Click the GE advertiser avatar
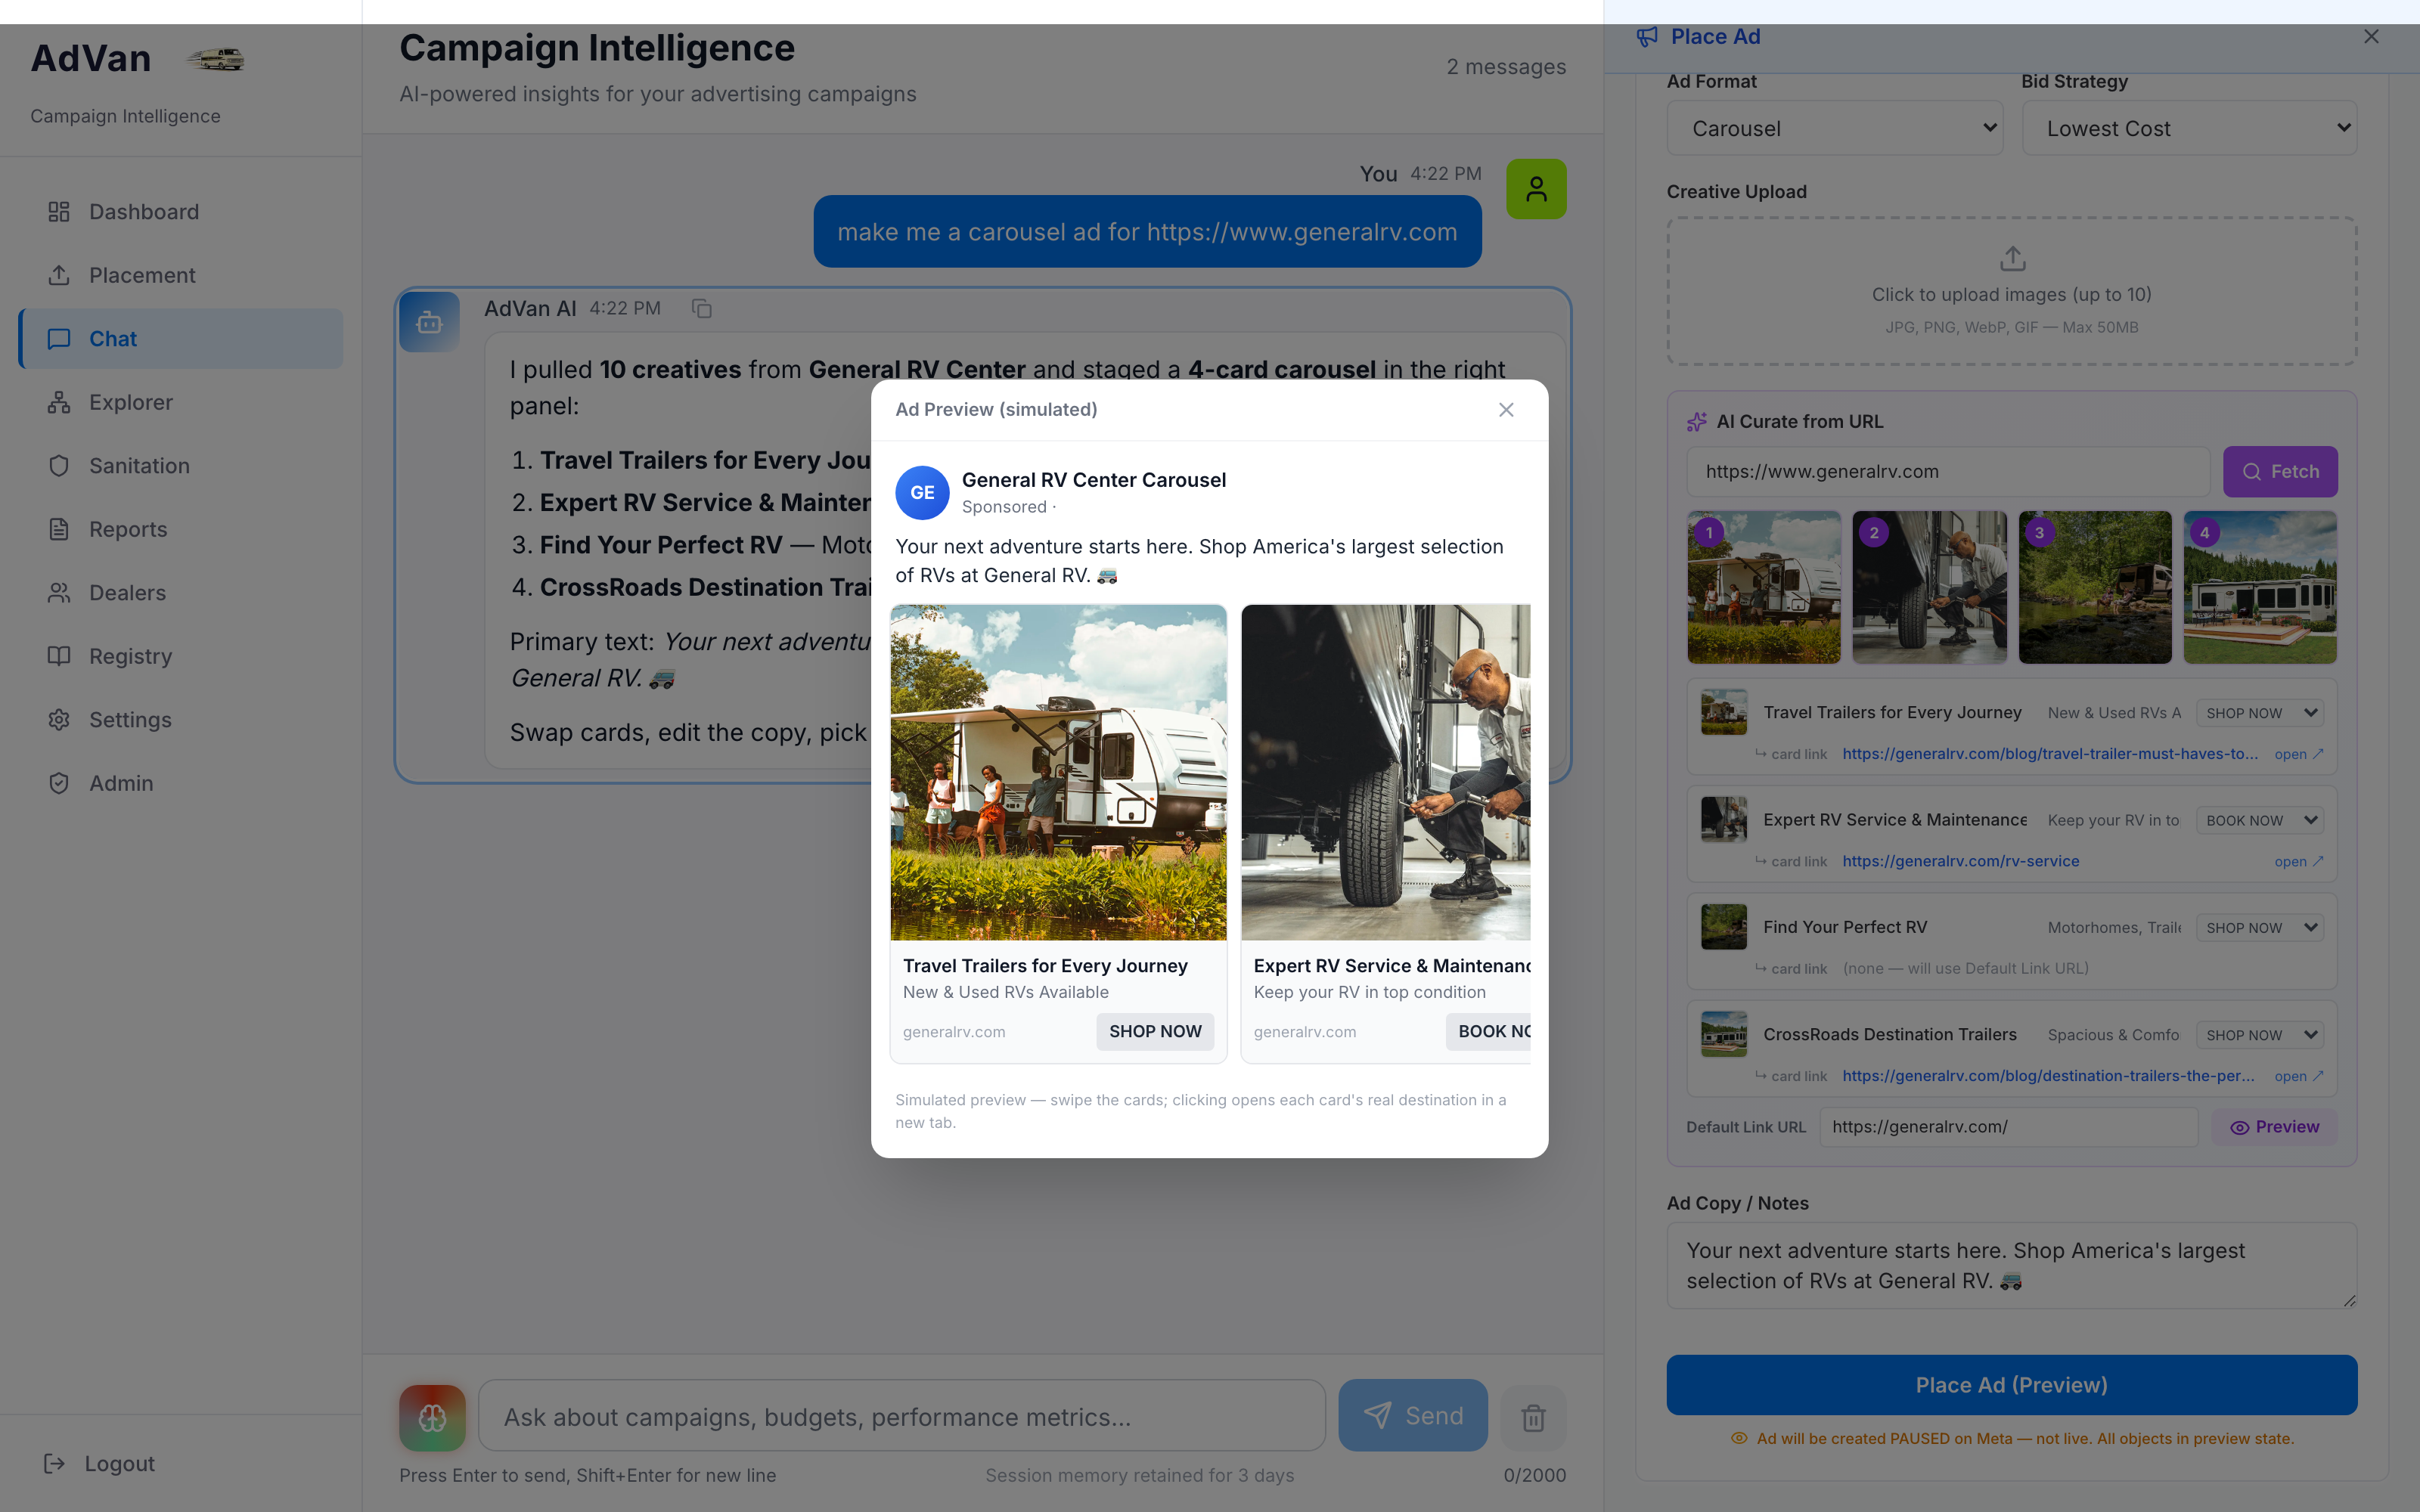The width and height of the screenshot is (2420, 1512). pos(922,493)
